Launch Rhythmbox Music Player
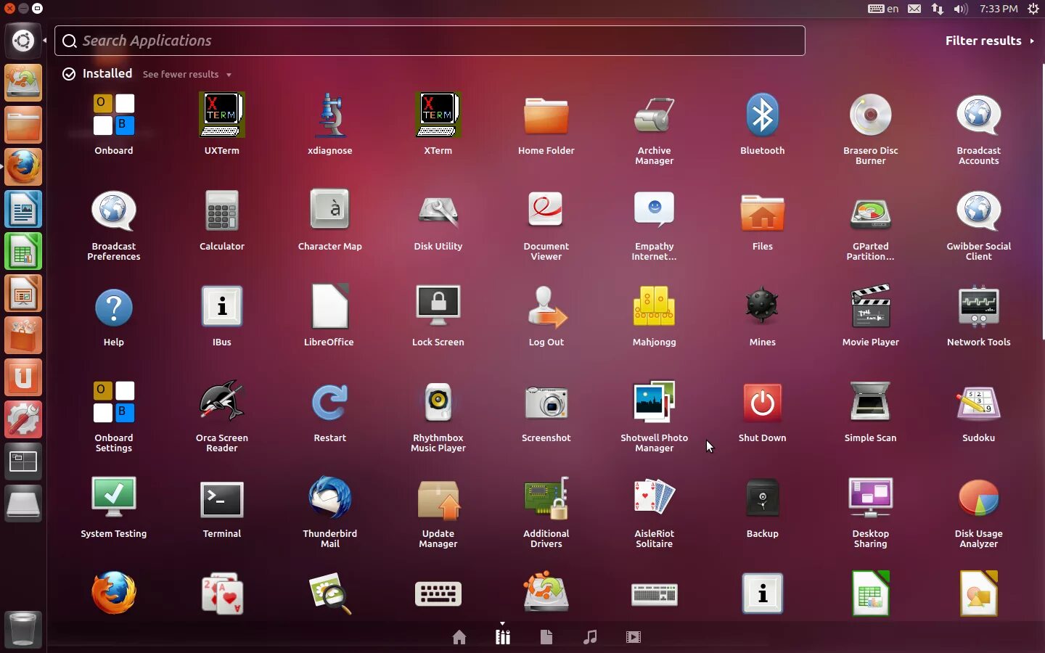The width and height of the screenshot is (1045, 653). (438, 403)
